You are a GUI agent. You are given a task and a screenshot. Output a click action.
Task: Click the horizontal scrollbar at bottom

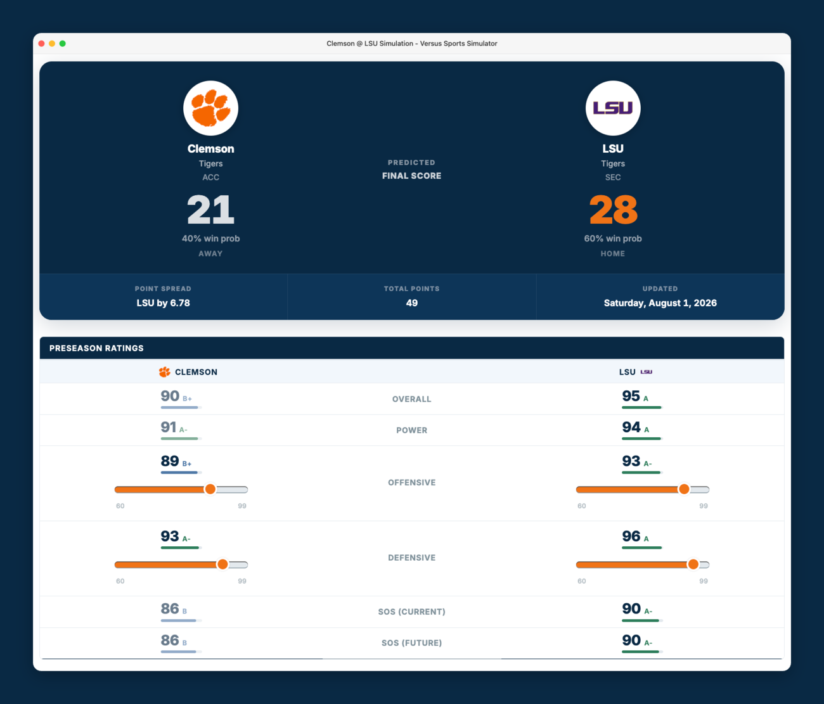412,659
